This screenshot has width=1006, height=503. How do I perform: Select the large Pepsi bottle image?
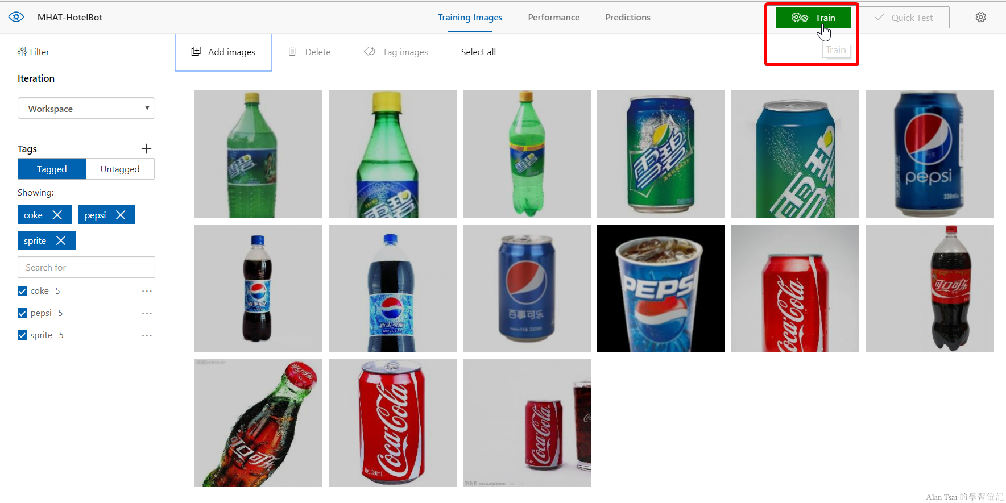pyautogui.click(x=392, y=288)
